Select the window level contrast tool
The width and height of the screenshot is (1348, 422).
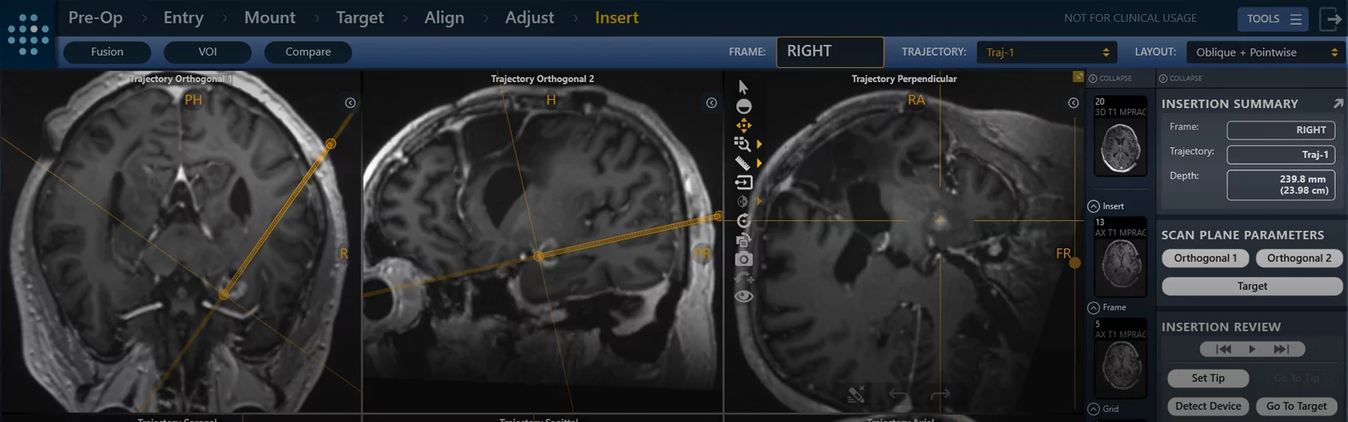[744, 106]
